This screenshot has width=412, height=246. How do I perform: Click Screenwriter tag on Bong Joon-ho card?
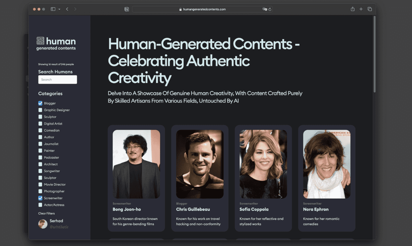tap(122, 204)
